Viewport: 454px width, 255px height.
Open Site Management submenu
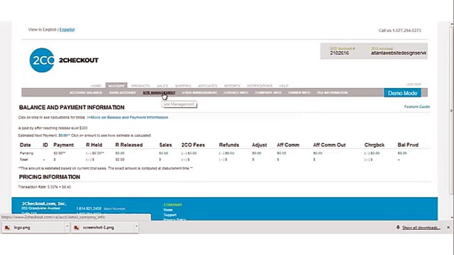[159, 93]
